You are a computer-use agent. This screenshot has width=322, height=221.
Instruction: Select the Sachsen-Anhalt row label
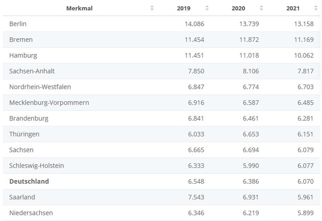(x=32, y=71)
